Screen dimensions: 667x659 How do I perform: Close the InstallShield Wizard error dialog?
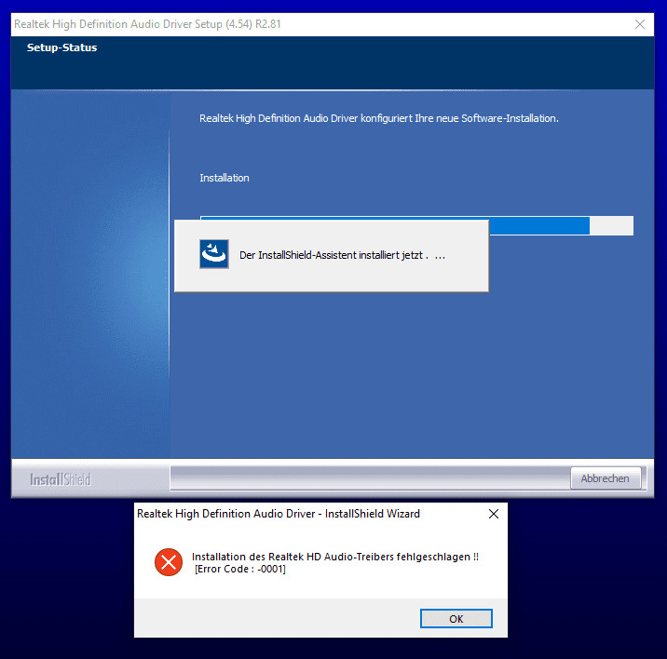[x=494, y=514]
